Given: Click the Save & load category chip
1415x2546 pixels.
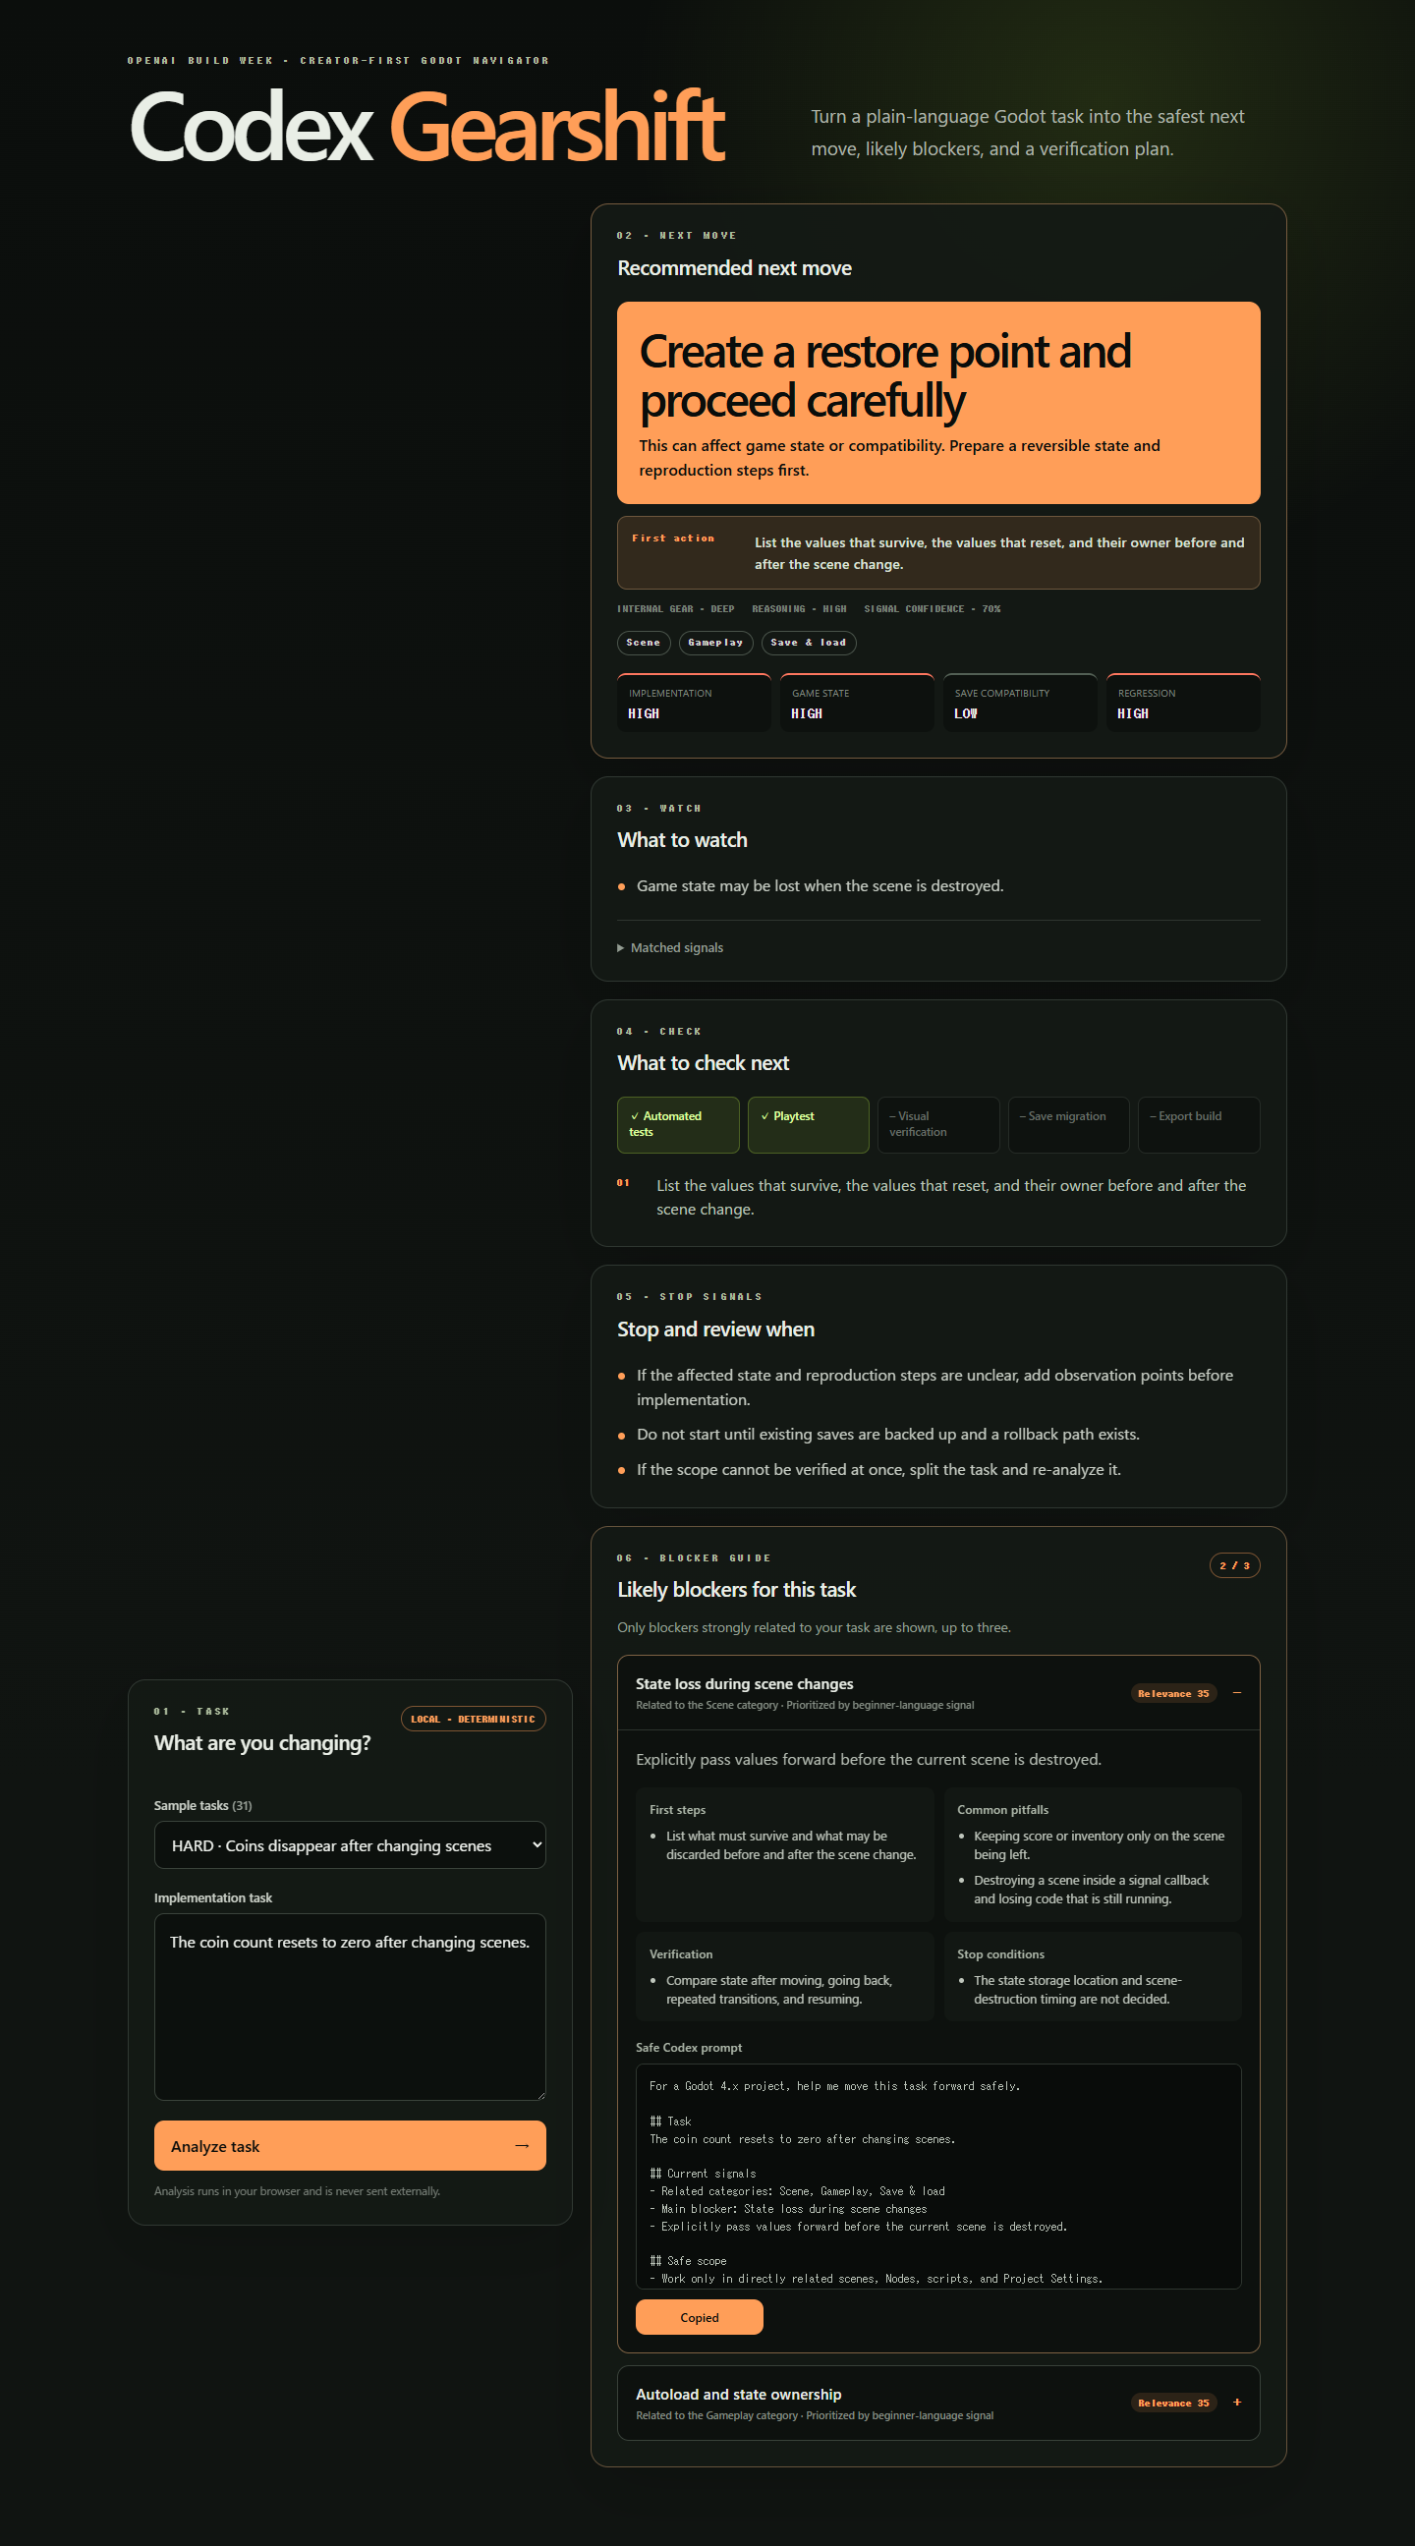Looking at the screenshot, I should [x=809, y=643].
